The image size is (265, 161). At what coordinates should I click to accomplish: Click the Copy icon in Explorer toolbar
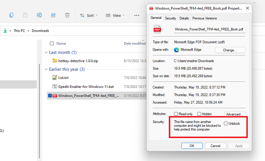11,15
